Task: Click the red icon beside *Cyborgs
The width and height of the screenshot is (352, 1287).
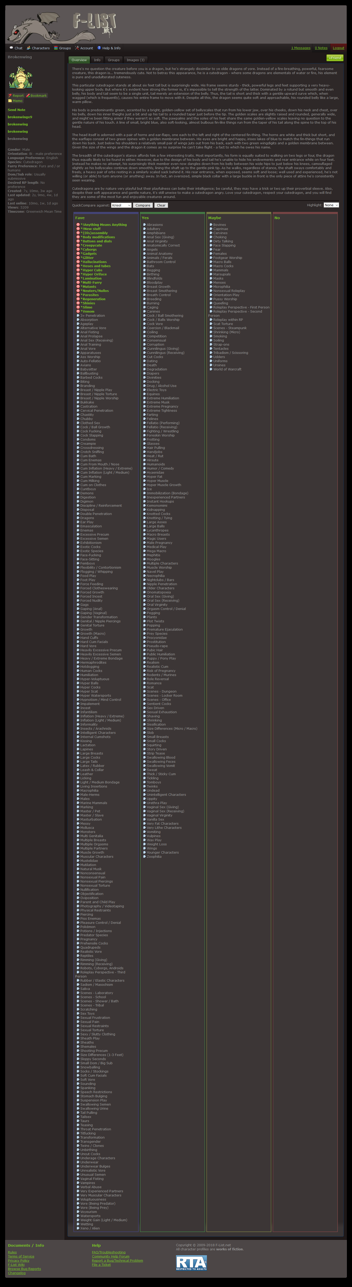Action: 78,249
